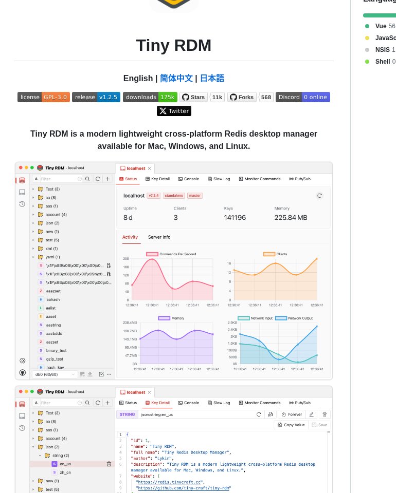Image resolution: width=396 pixels, height=493 pixels.
Task: Open the 日本語 language link
Action: coord(212,78)
